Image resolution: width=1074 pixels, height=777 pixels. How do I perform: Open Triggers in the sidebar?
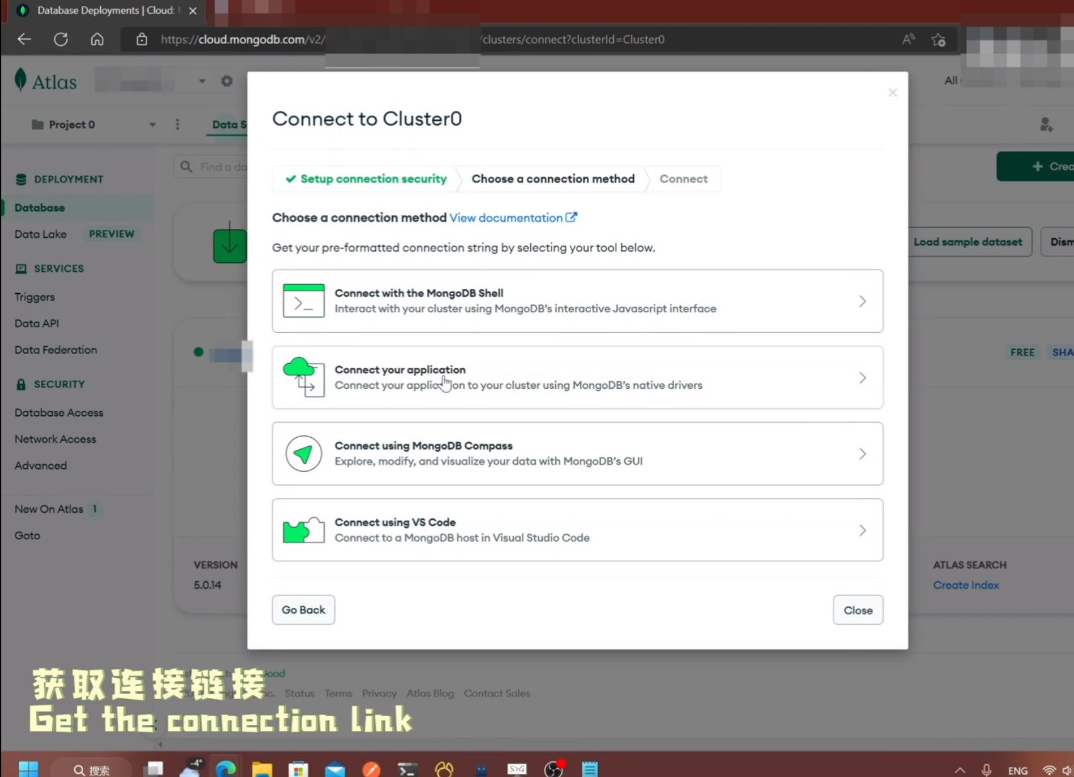click(35, 297)
